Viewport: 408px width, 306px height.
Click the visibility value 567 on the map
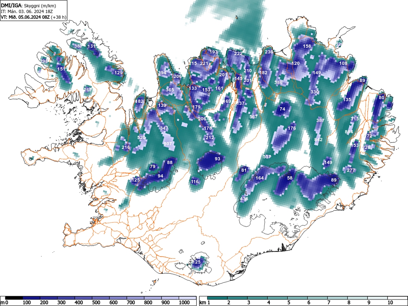point(253,117)
